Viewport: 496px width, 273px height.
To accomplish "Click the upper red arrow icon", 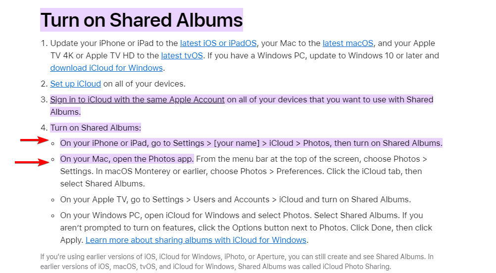I will point(35,141).
